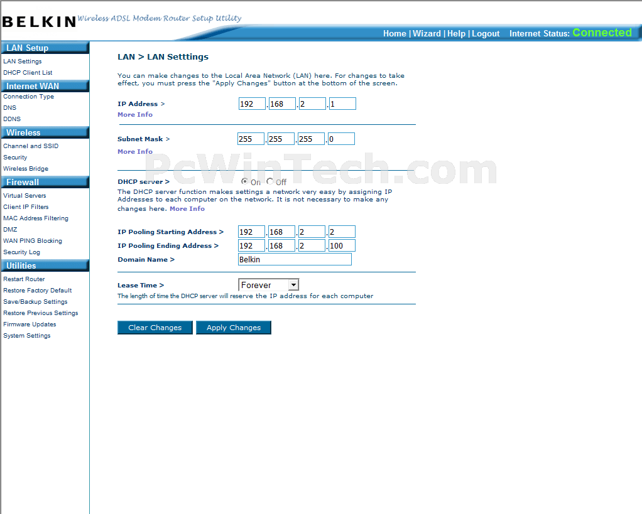Focus Subnet Mask last octet field
642x514 pixels.
(341, 139)
